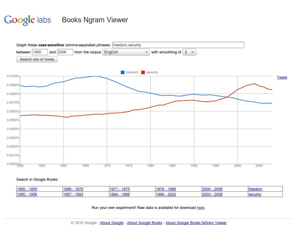Click the end year field showing 2008
The height and width of the screenshot is (230, 297).
[x=65, y=52]
